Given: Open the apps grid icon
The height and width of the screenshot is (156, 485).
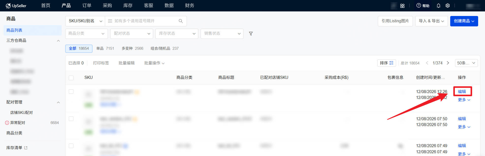Looking at the screenshot, I should pyautogui.click(x=402, y=6).
